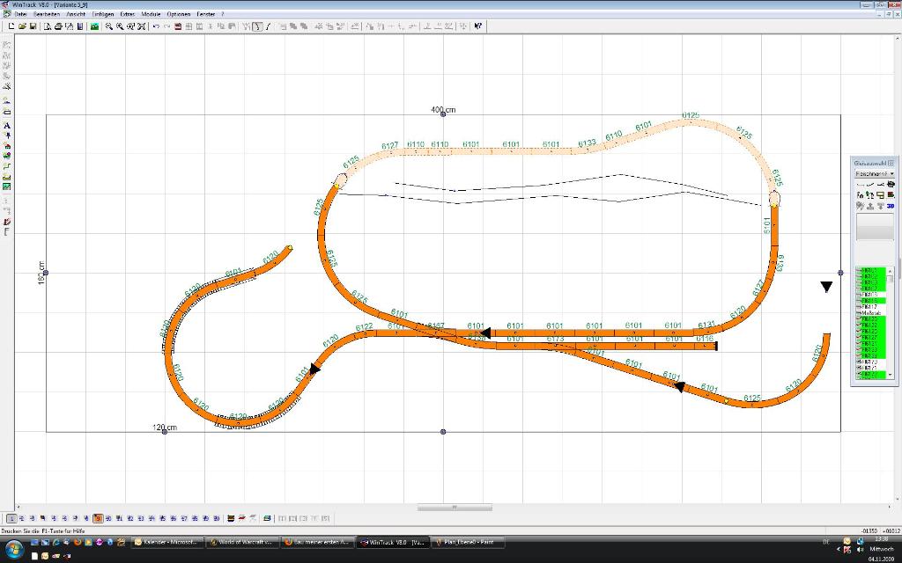Click the zoom-to-fit icon with crossed arrows
Viewport: 902px width, 563px height.
[x=142, y=26]
